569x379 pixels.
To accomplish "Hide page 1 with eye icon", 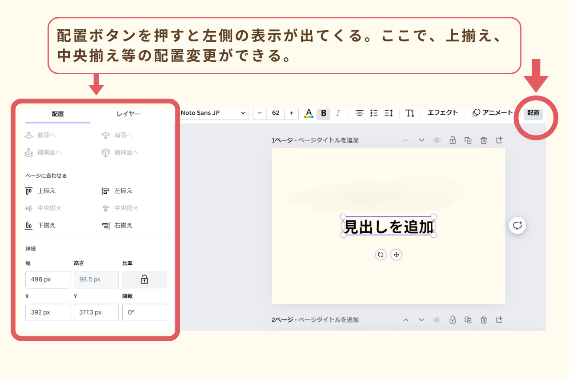I will pyautogui.click(x=437, y=140).
